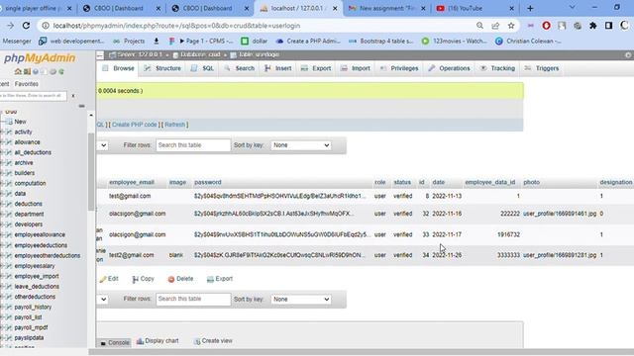This screenshot has width=634, height=356.
Task: Open the browser side panel icon
Action: tap(608, 26)
